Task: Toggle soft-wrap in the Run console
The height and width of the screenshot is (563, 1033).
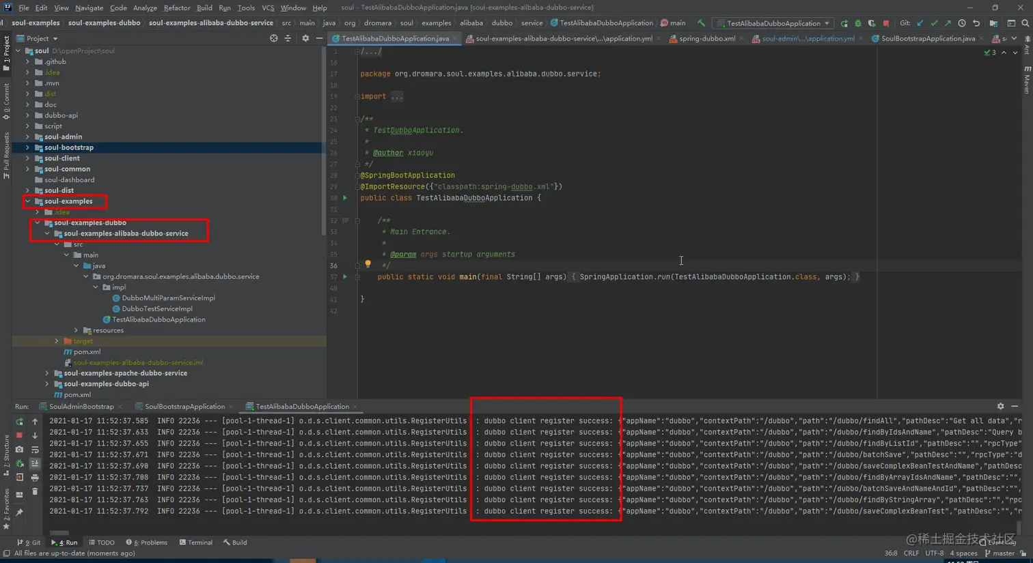Action: coord(35,450)
